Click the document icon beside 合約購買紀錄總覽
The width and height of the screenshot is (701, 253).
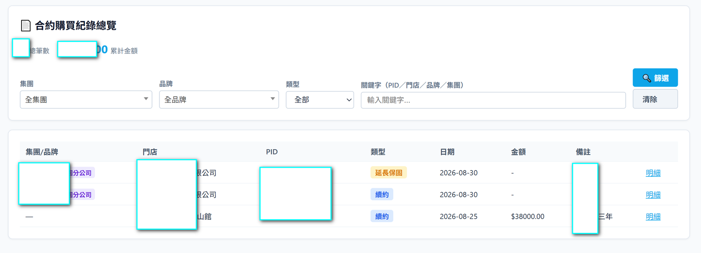[26, 26]
